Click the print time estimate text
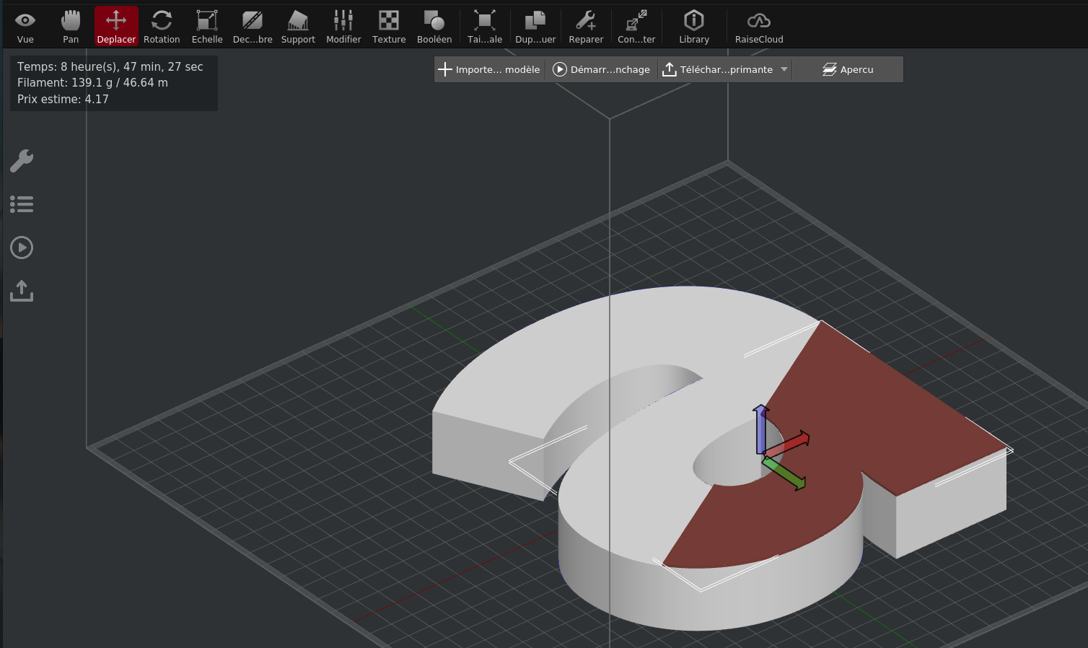The image size is (1088, 648). (110, 66)
